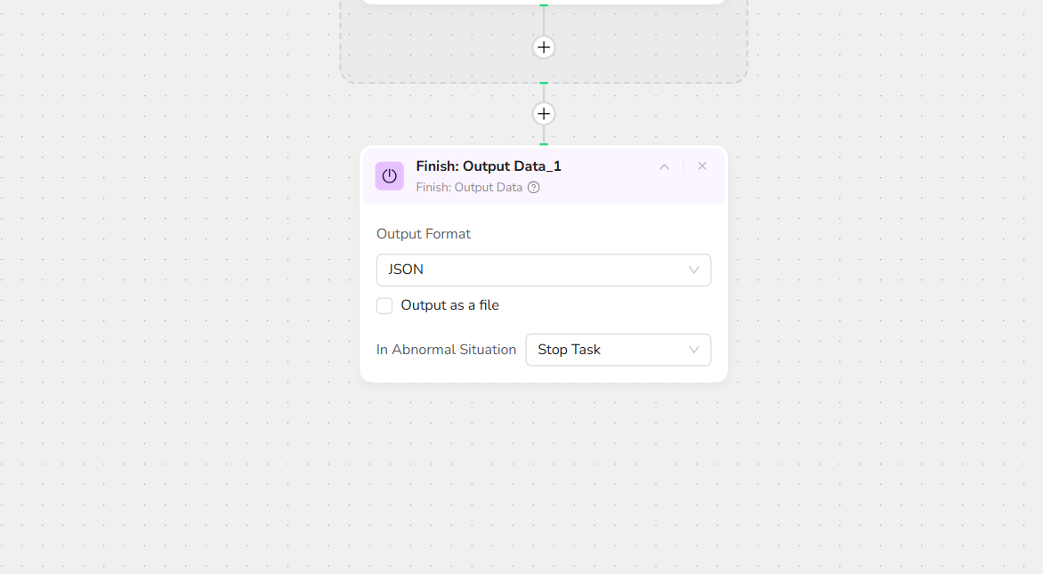Click the green input connector atop the Finish node

coord(544,144)
